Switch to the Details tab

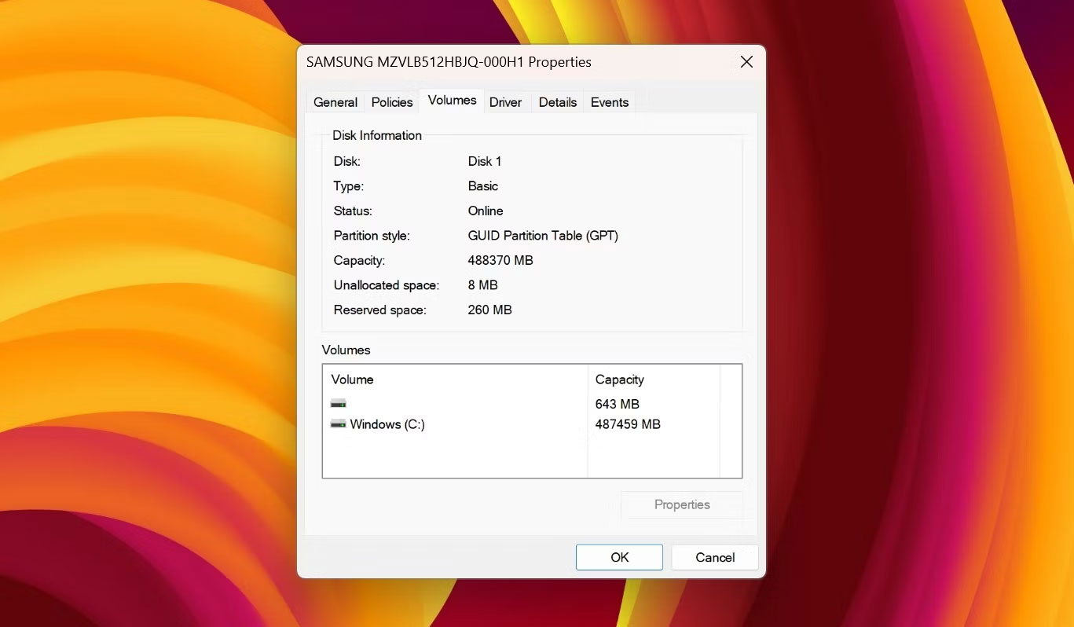coord(558,102)
